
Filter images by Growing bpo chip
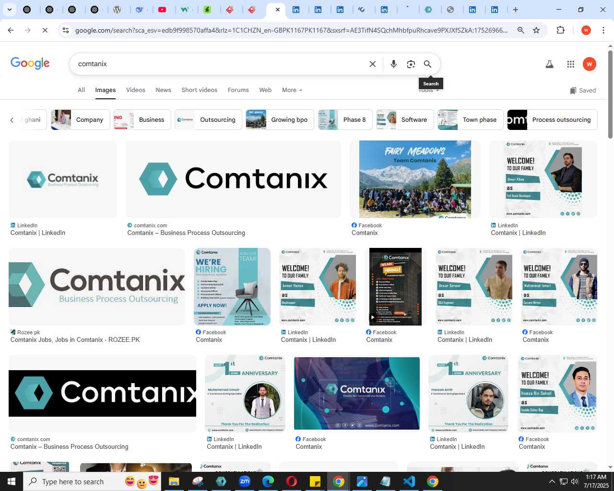point(280,120)
